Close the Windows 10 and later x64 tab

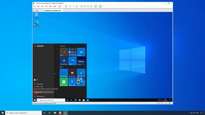62,11
